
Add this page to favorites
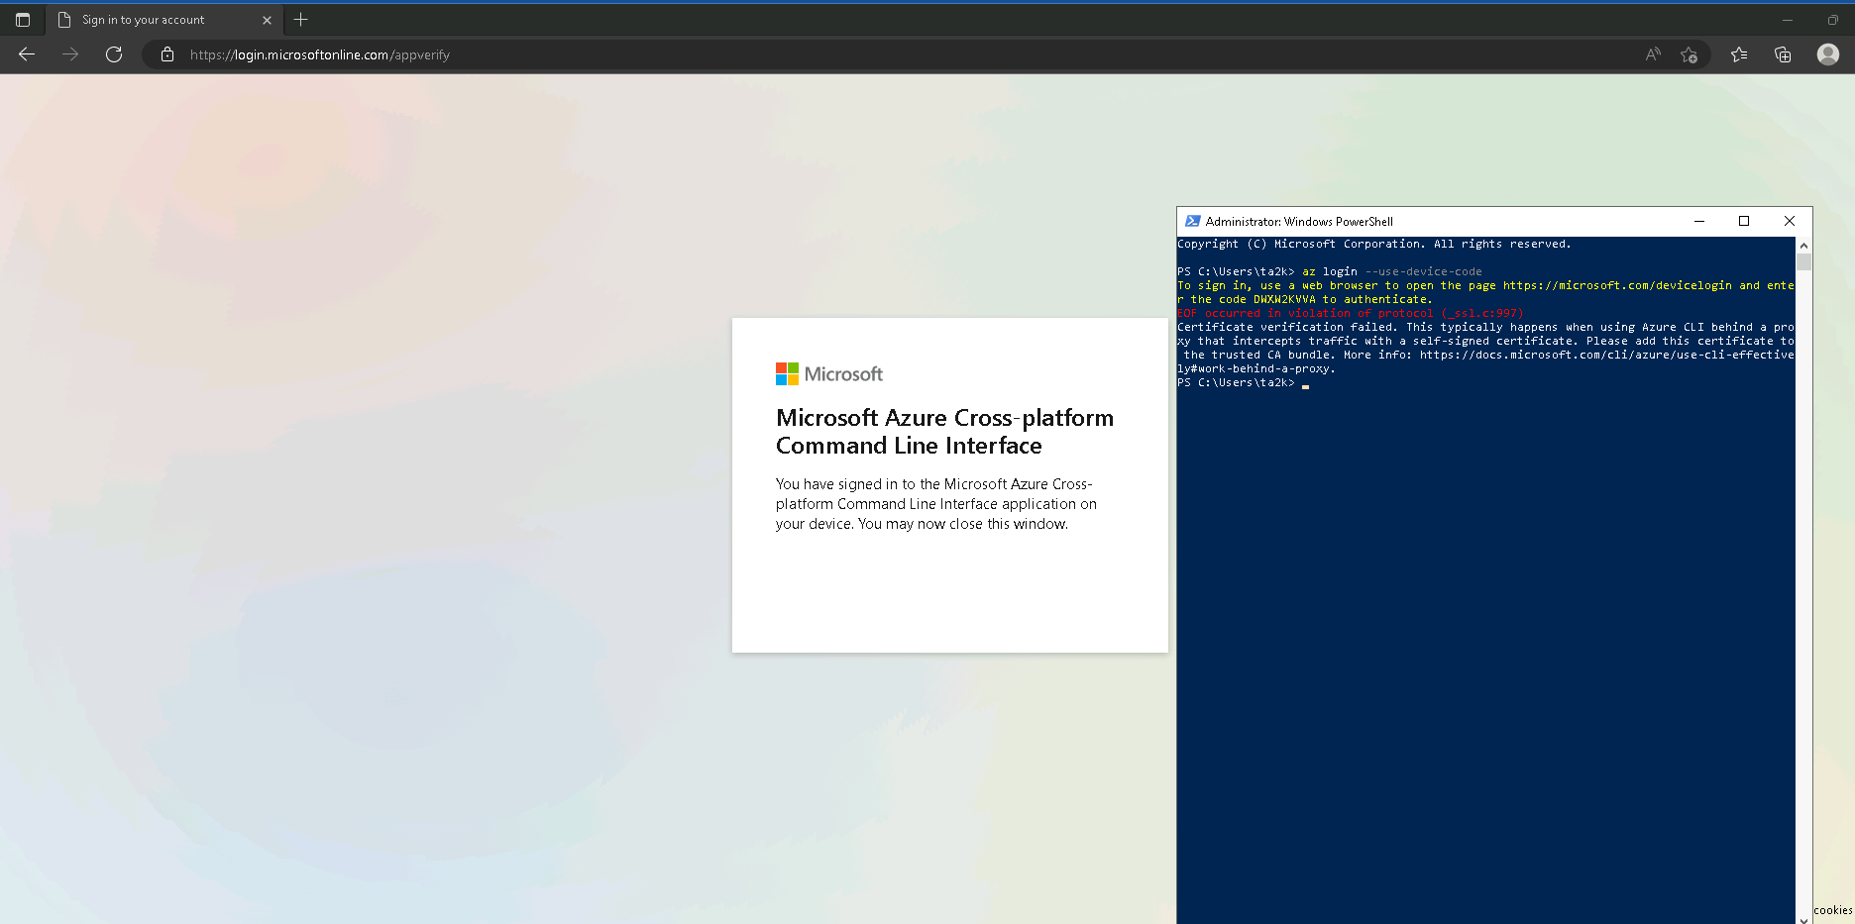1690,54
